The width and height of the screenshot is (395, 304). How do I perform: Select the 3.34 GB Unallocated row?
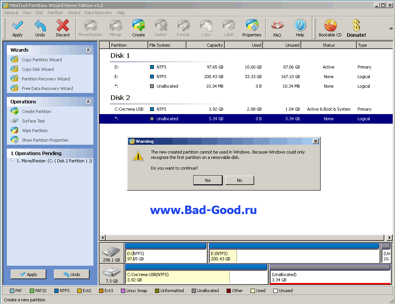point(246,119)
